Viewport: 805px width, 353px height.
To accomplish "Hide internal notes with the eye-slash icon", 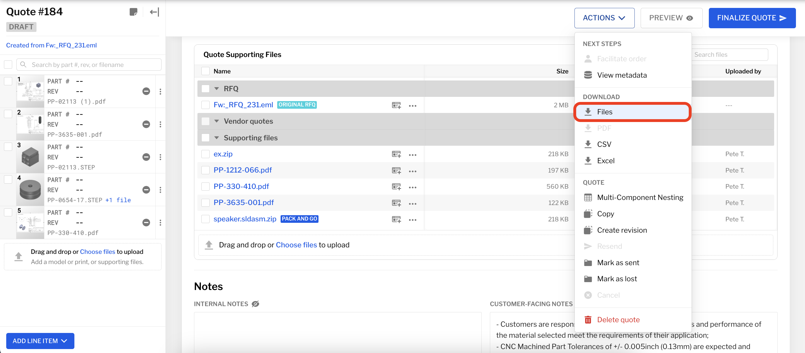I will point(255,303).
